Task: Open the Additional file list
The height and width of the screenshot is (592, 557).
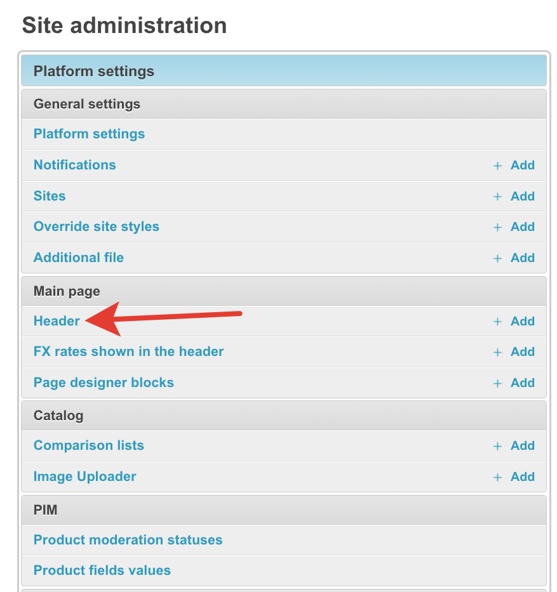Action: [x=78, y=258]
